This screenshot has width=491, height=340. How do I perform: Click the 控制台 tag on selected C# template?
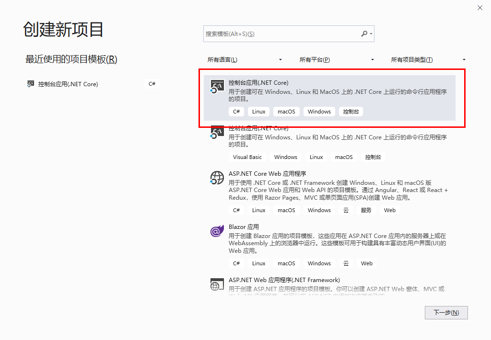pyautogui.click(x=351, y=112)
